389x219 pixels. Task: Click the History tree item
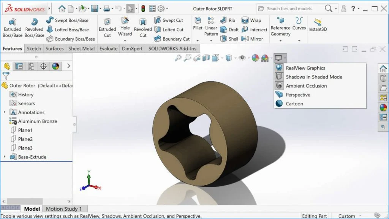point(21,95)
